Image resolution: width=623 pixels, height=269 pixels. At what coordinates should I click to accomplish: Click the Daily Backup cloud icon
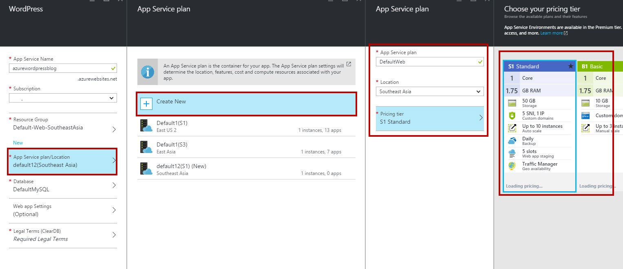(x=512, y=141)
